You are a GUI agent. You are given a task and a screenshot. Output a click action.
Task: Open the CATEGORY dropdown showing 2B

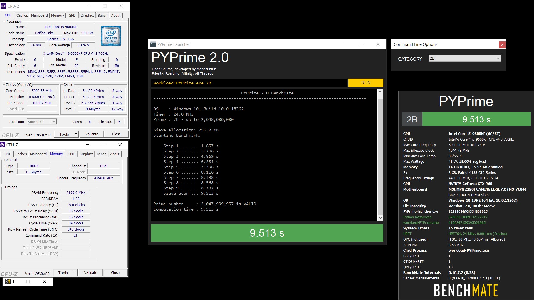pyautogui.click(x=465, y=58)
